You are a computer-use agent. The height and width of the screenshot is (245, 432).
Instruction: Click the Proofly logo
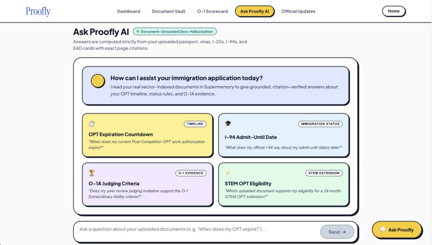pos(38,11)
